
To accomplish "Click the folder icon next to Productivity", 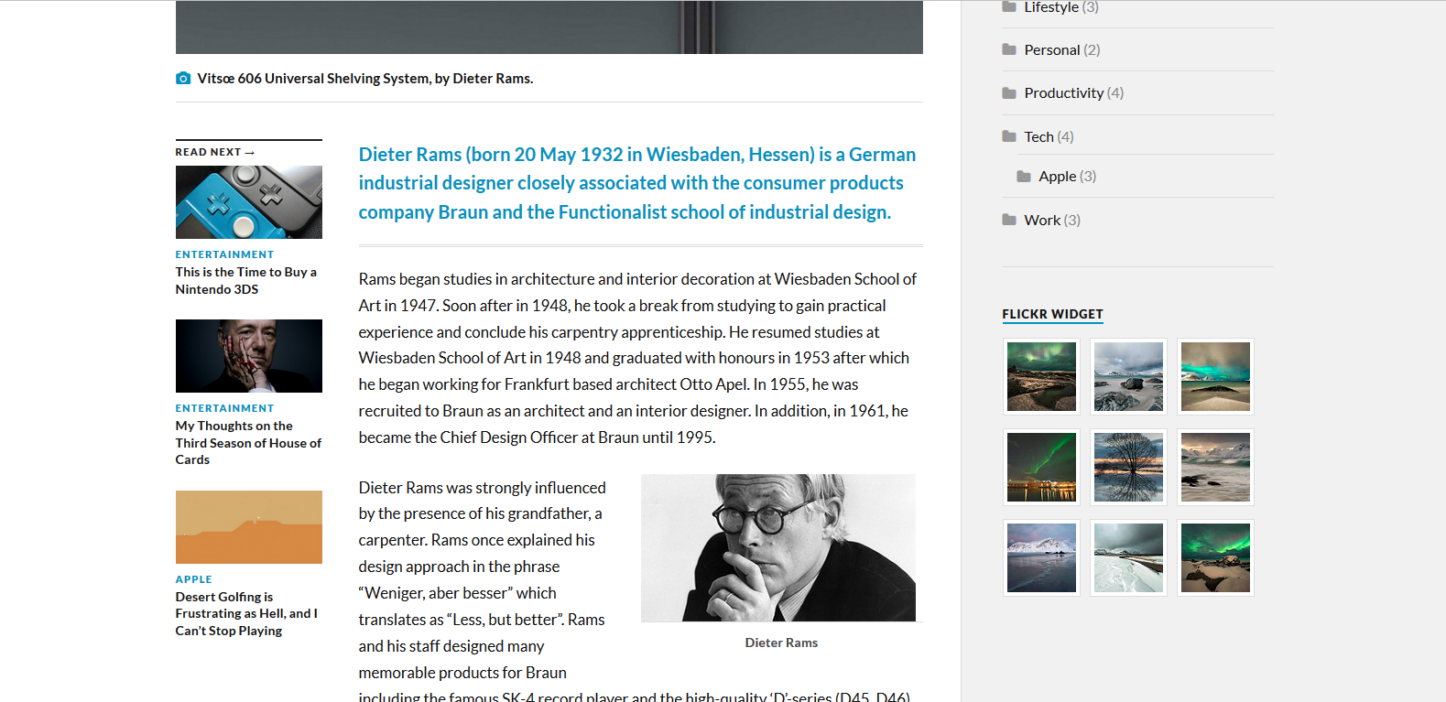I will [x=1009, y=93].
